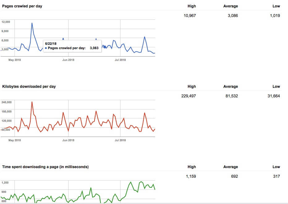Click 'May 2018' label under the blue chart
The width and height of the screenshot is (288, 204).
[15, 60]
